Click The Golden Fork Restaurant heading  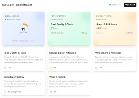click(17, 5)
